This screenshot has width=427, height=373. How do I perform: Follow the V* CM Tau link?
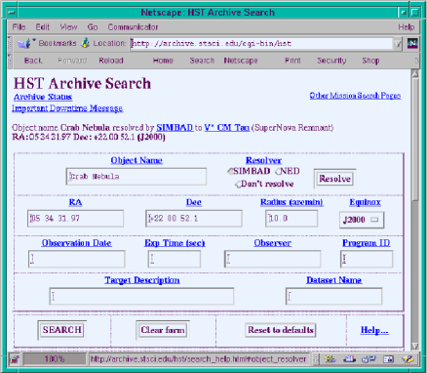point(227,128)
